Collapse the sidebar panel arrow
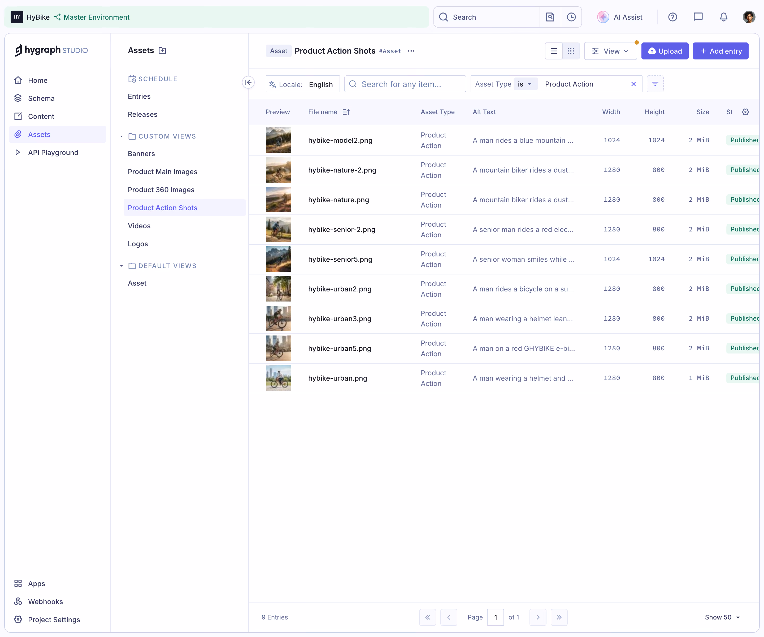The width and height of the screenshot is (764, 637). 248,82
